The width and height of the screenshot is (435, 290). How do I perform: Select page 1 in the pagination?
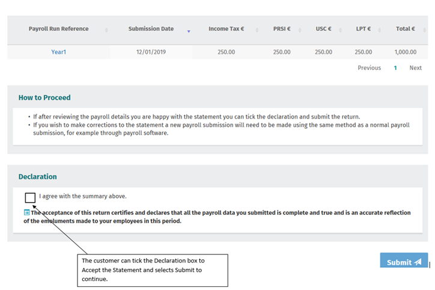[x=395, y=68]
